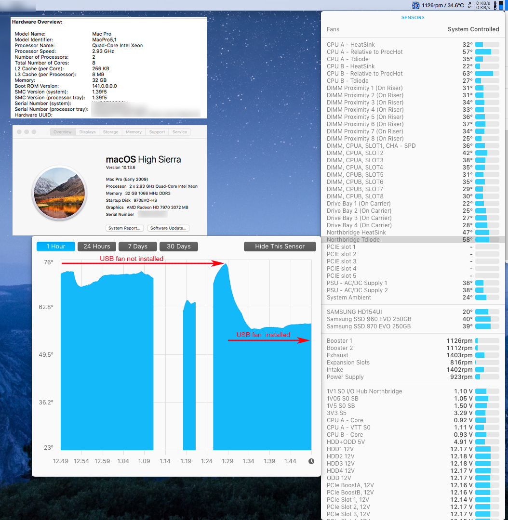Image resolution: width=508 pixels, height=520 pixels.
Task: Click the 1126rpm / 34.6°C menu bar readout
Action: point(442,5)
